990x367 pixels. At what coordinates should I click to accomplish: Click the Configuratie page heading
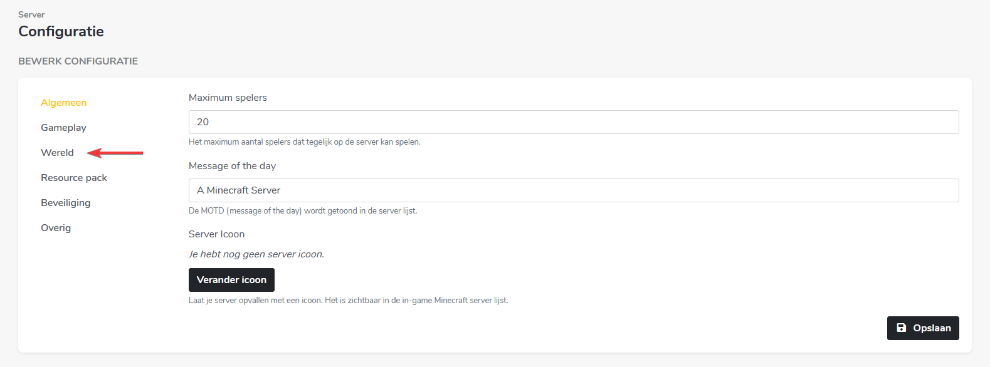click(61, 31)
